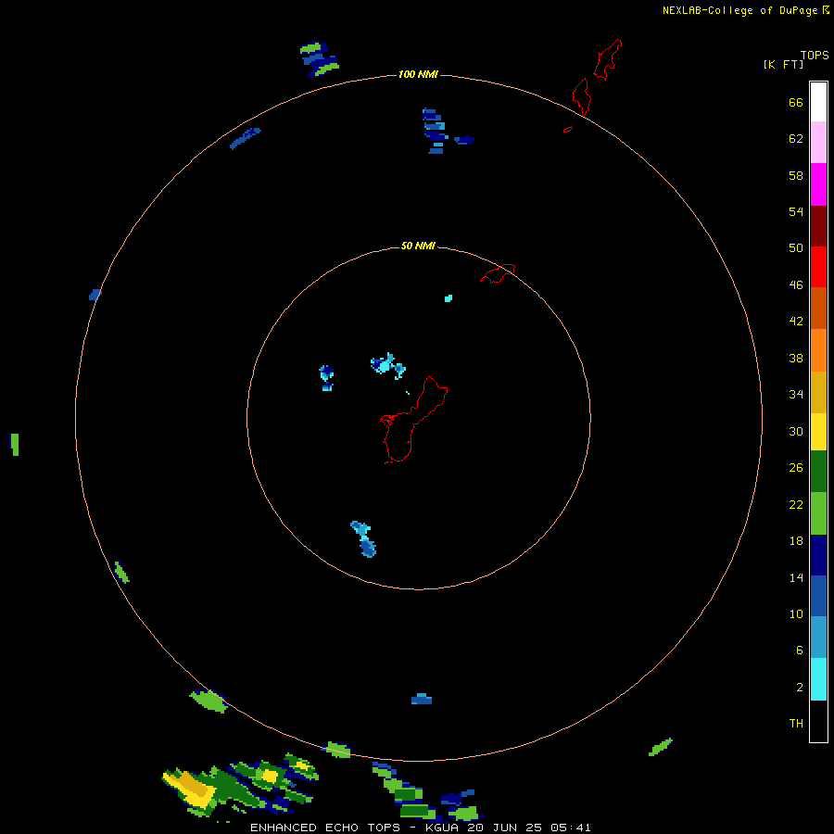The height and width of the screenshot is (834, 834).
Task: Click the Rota island outline on 50 NMI ring
Action: (498, 273)
